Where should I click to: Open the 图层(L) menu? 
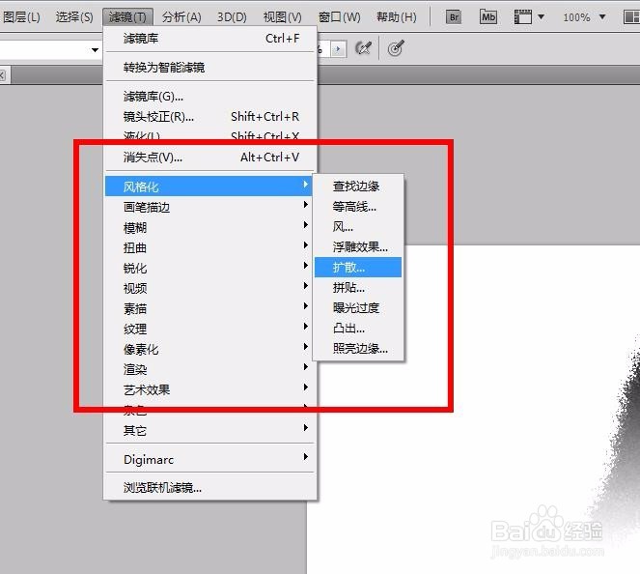pyautogui.click(x=21, y=17)
